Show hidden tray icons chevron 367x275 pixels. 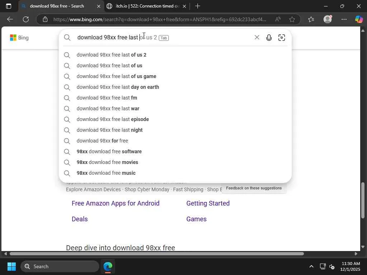[x=311, y=266]
